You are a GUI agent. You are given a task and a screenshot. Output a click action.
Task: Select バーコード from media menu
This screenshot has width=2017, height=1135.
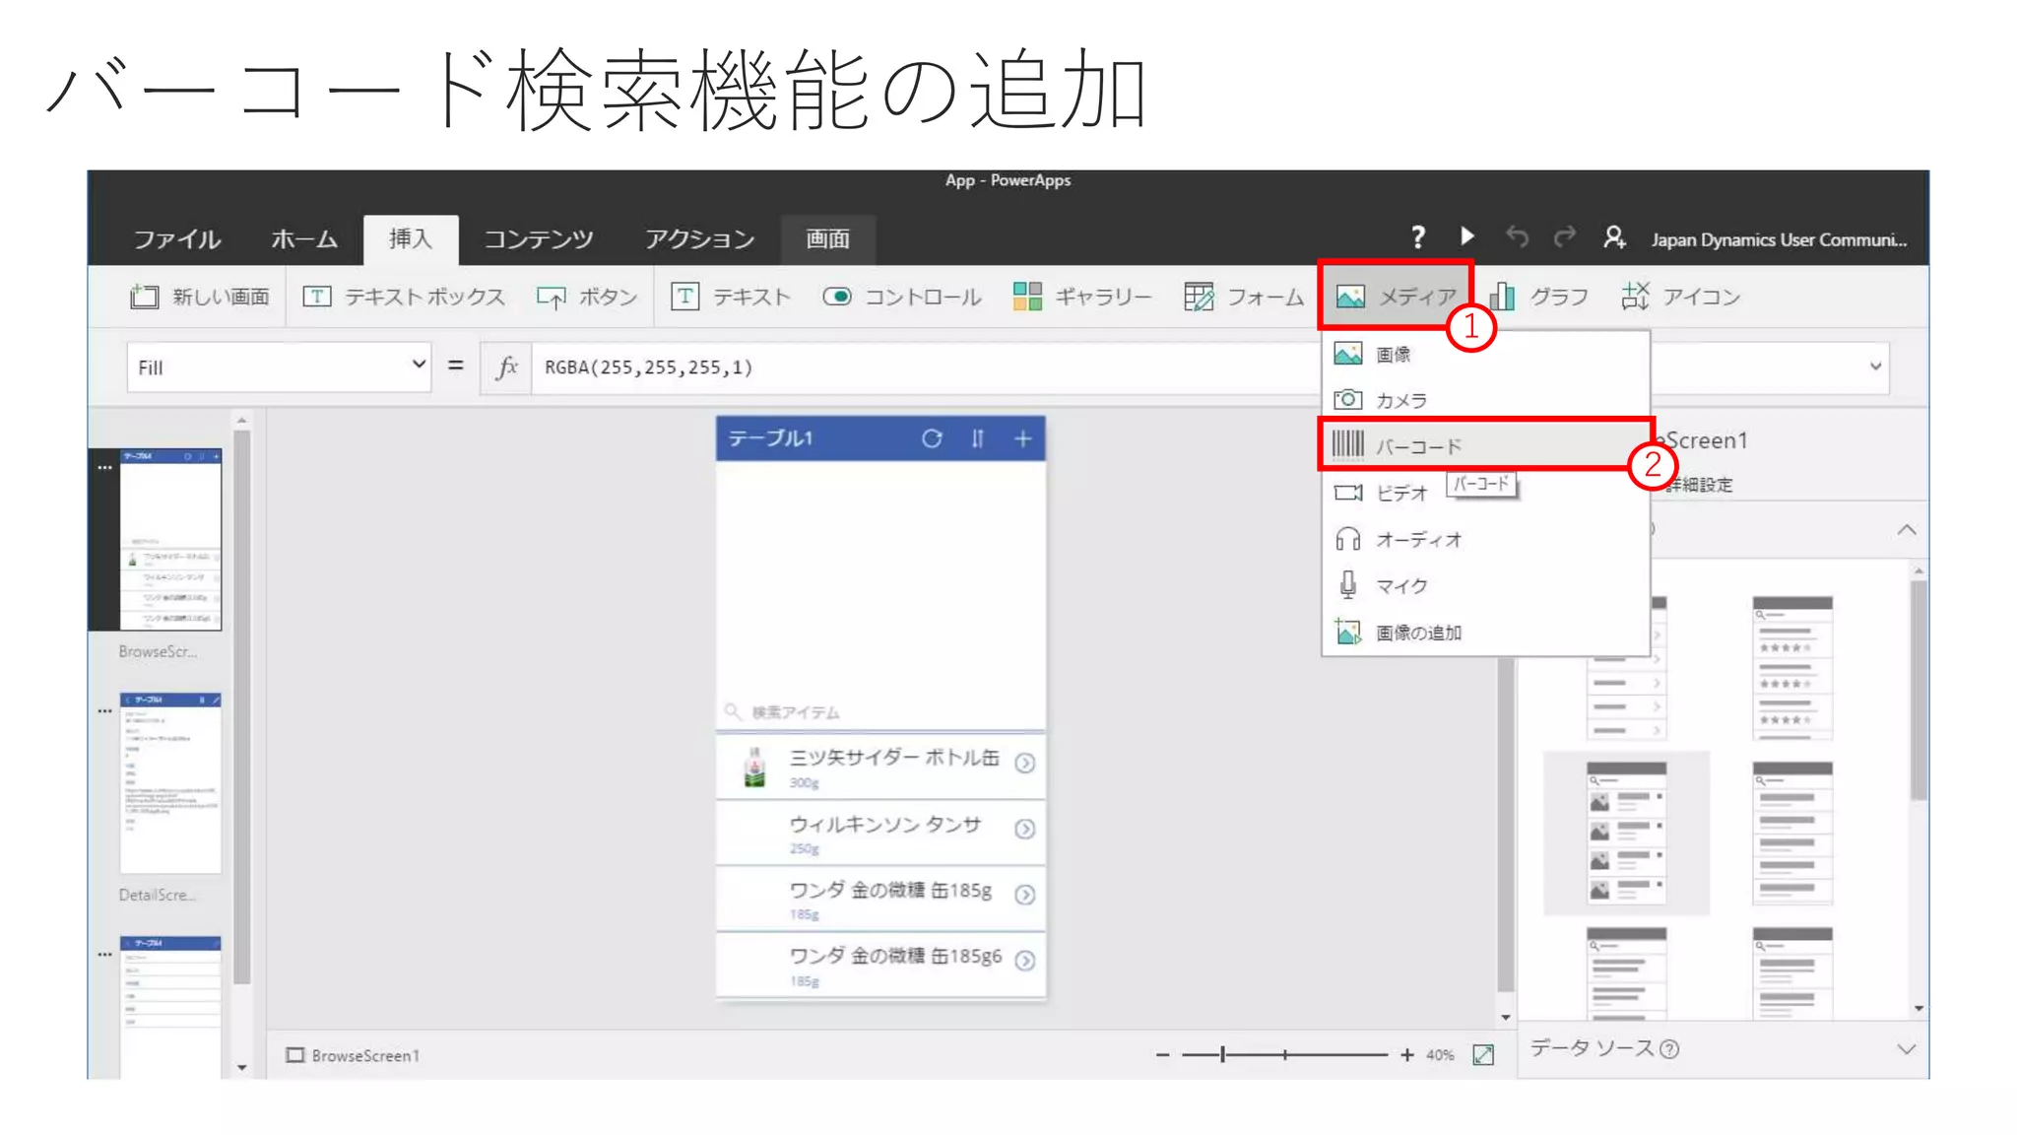click(x=1418, y=446)
